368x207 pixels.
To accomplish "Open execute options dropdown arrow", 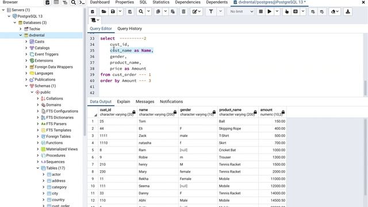I will pos(277,11).
